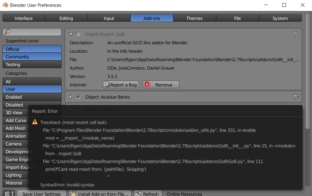
Task: Click the stepper arrows next to the preset box
Action: 13,194
